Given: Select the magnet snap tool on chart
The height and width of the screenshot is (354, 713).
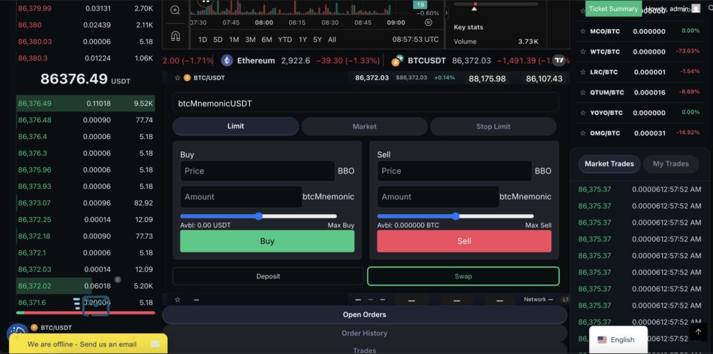Looking at the screenshot, I should [x=175, y=35].
